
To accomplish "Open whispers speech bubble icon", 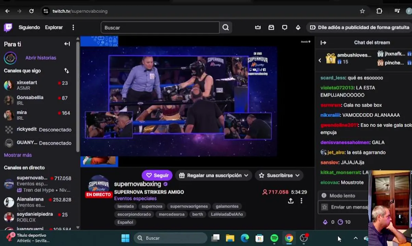I will pyautogui.click(x=285, y=27).
